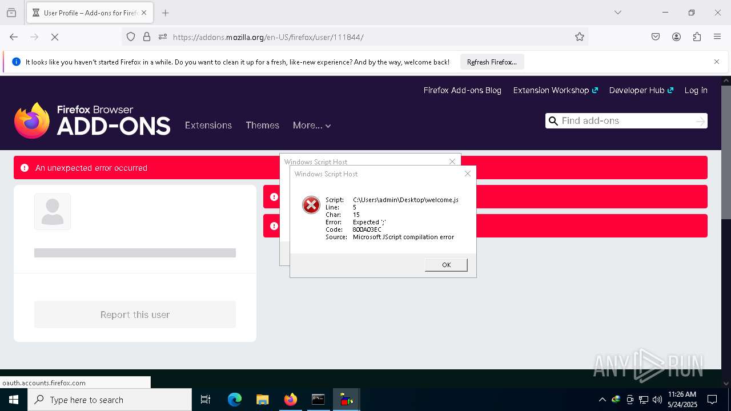Open File Explorer from taskbar
This screenshot has width=731, height=411.
click(262, 400)
